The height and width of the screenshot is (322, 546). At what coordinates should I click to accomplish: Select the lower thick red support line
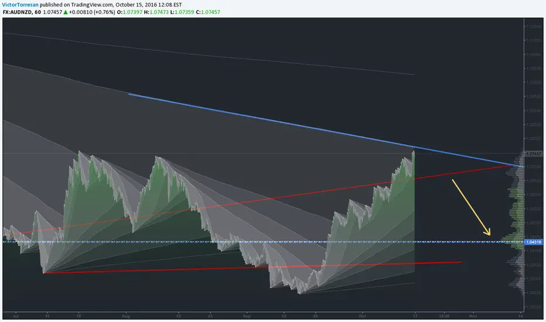click(252, 268)
